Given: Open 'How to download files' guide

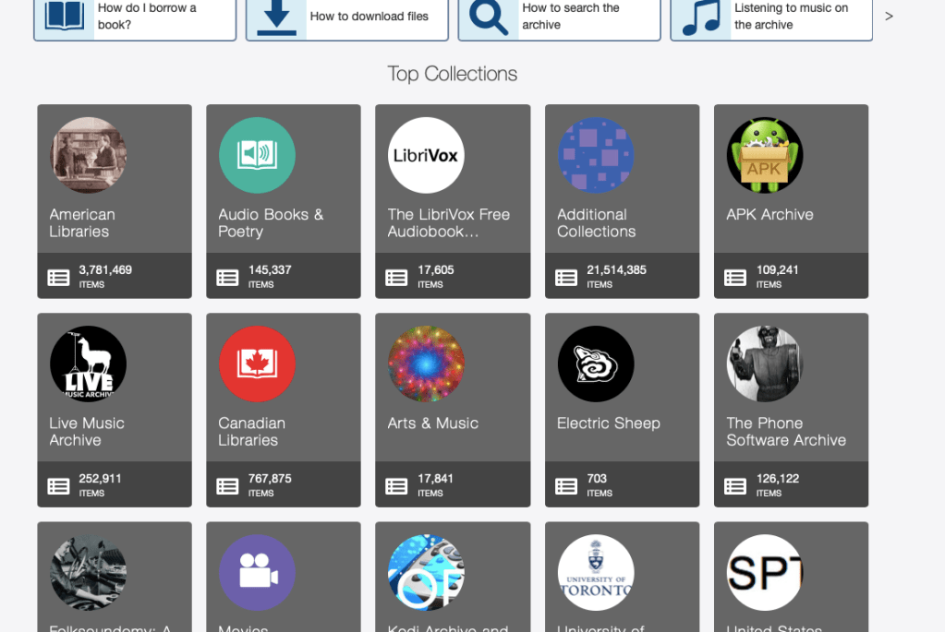Looking at the screenshot, I should click(347, 17).
